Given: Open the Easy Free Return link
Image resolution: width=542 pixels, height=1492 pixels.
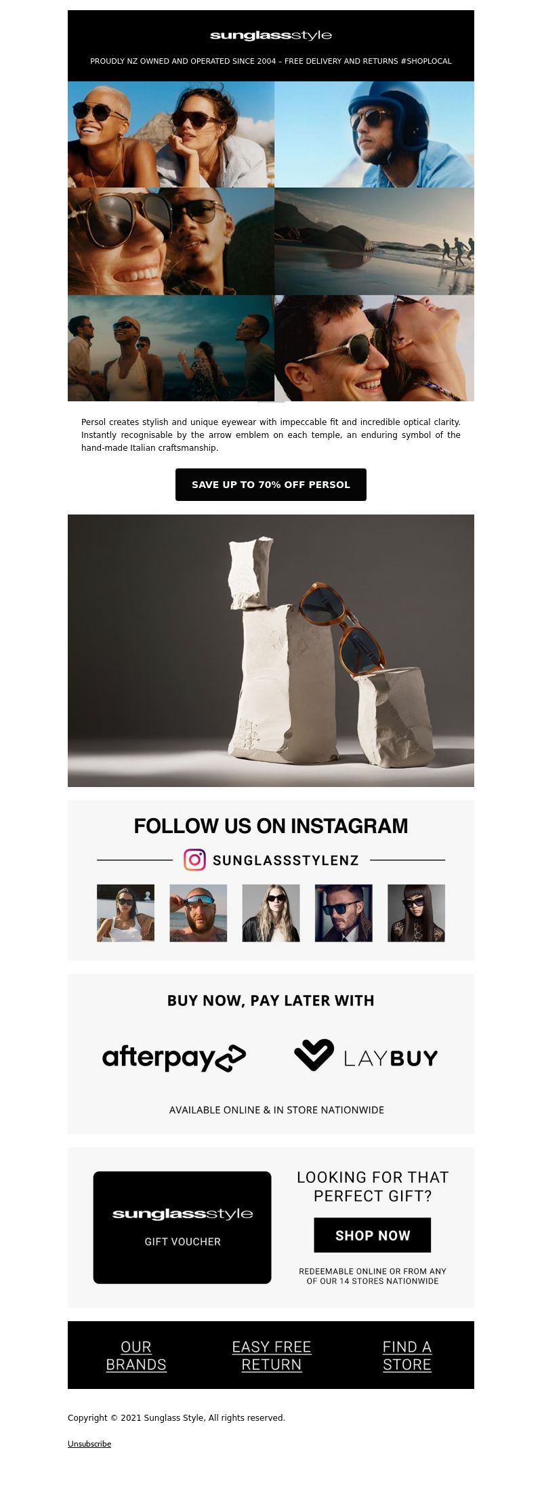Looking at the screenshot, I should pos(272,1356).
